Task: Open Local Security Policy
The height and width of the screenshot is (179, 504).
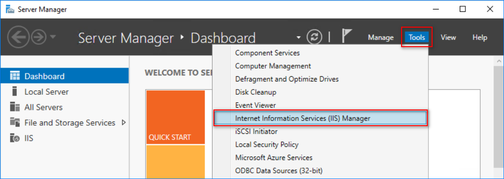Action: (320, 145)
